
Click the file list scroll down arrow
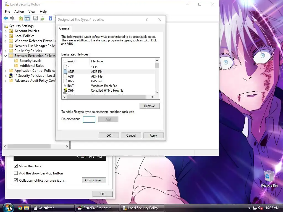click(x=157, y=92)
